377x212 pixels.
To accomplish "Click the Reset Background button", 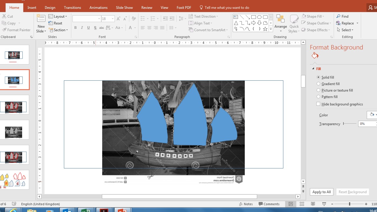I will [353, 192].
